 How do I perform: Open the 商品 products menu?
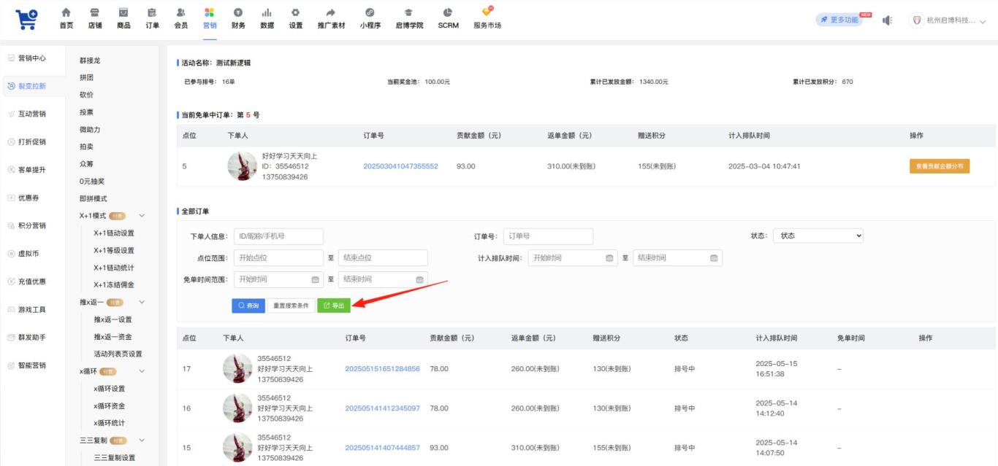point(123,19)
